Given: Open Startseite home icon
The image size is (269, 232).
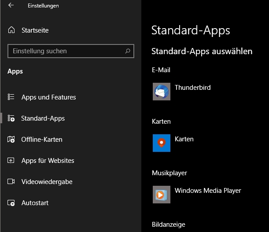Looking at the screenshot, I should 11,30.
